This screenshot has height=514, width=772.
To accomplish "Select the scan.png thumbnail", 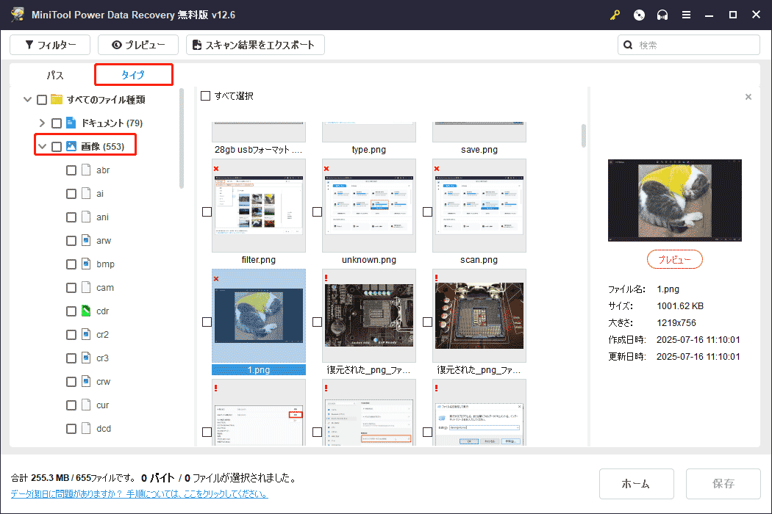I will (479, 205).
